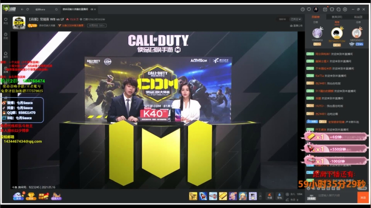The height and width of the screenshot is (208, 371).
Task: Open the recharge button beside gifts
Action: tap(269, 196)
